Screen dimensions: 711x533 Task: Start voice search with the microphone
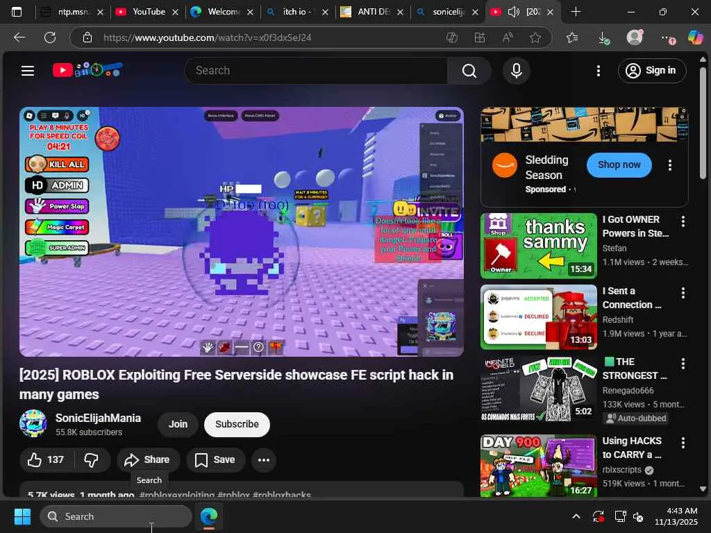click(516, 71)
